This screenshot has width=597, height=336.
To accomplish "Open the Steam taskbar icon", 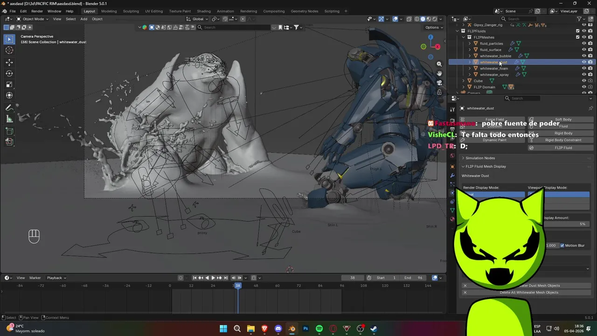I will pyautogui.click(x=374, y=329).
